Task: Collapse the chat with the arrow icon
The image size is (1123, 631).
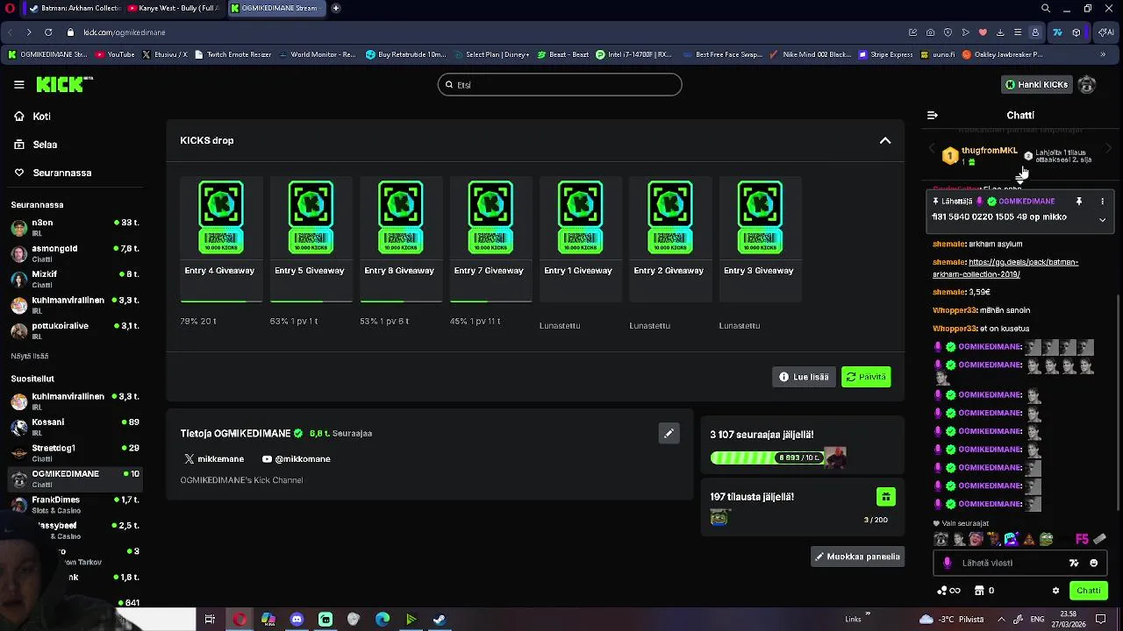Action: coord(933,115)
